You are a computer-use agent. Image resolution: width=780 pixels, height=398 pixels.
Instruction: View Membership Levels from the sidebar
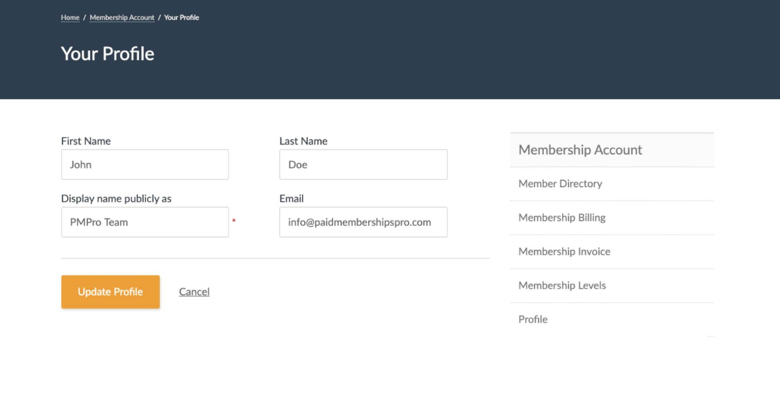pyautogui.click(x=562, y=285)
